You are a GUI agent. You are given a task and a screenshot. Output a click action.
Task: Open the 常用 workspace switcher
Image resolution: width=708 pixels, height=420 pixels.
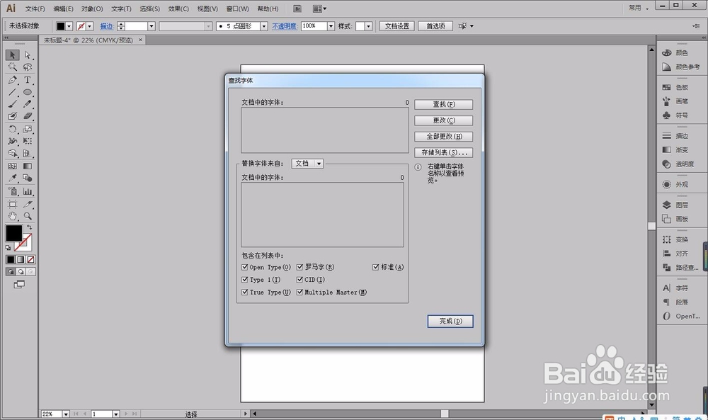coord(639,8)
